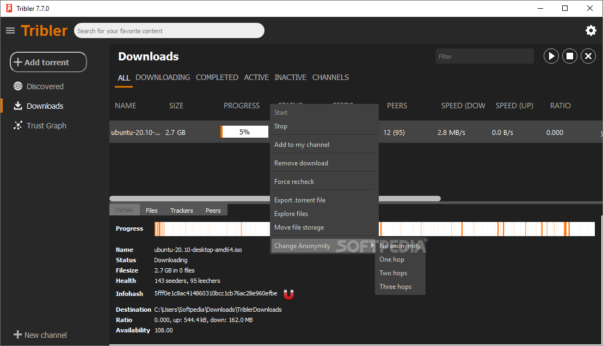Open settings via the gear icon
Screen dimensions: 603x346
click(x=590, y=30)
